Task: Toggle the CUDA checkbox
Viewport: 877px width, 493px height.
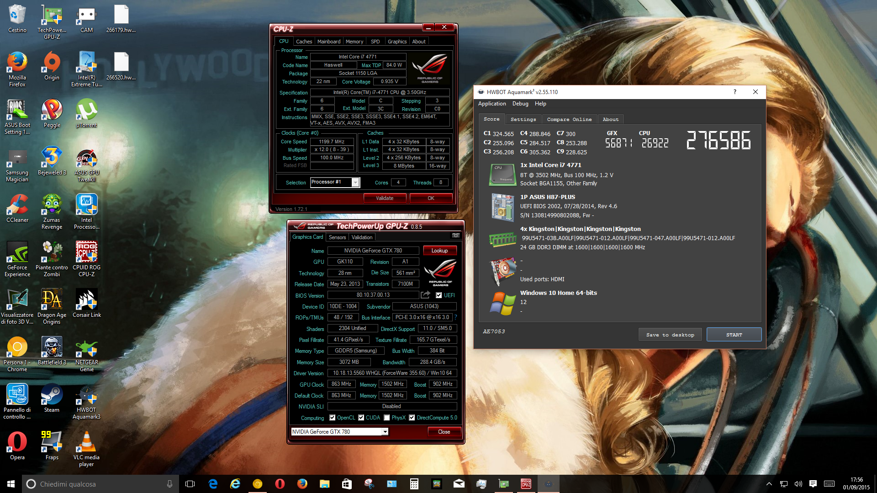Action: pyautogui.click(x=361, y=418)
